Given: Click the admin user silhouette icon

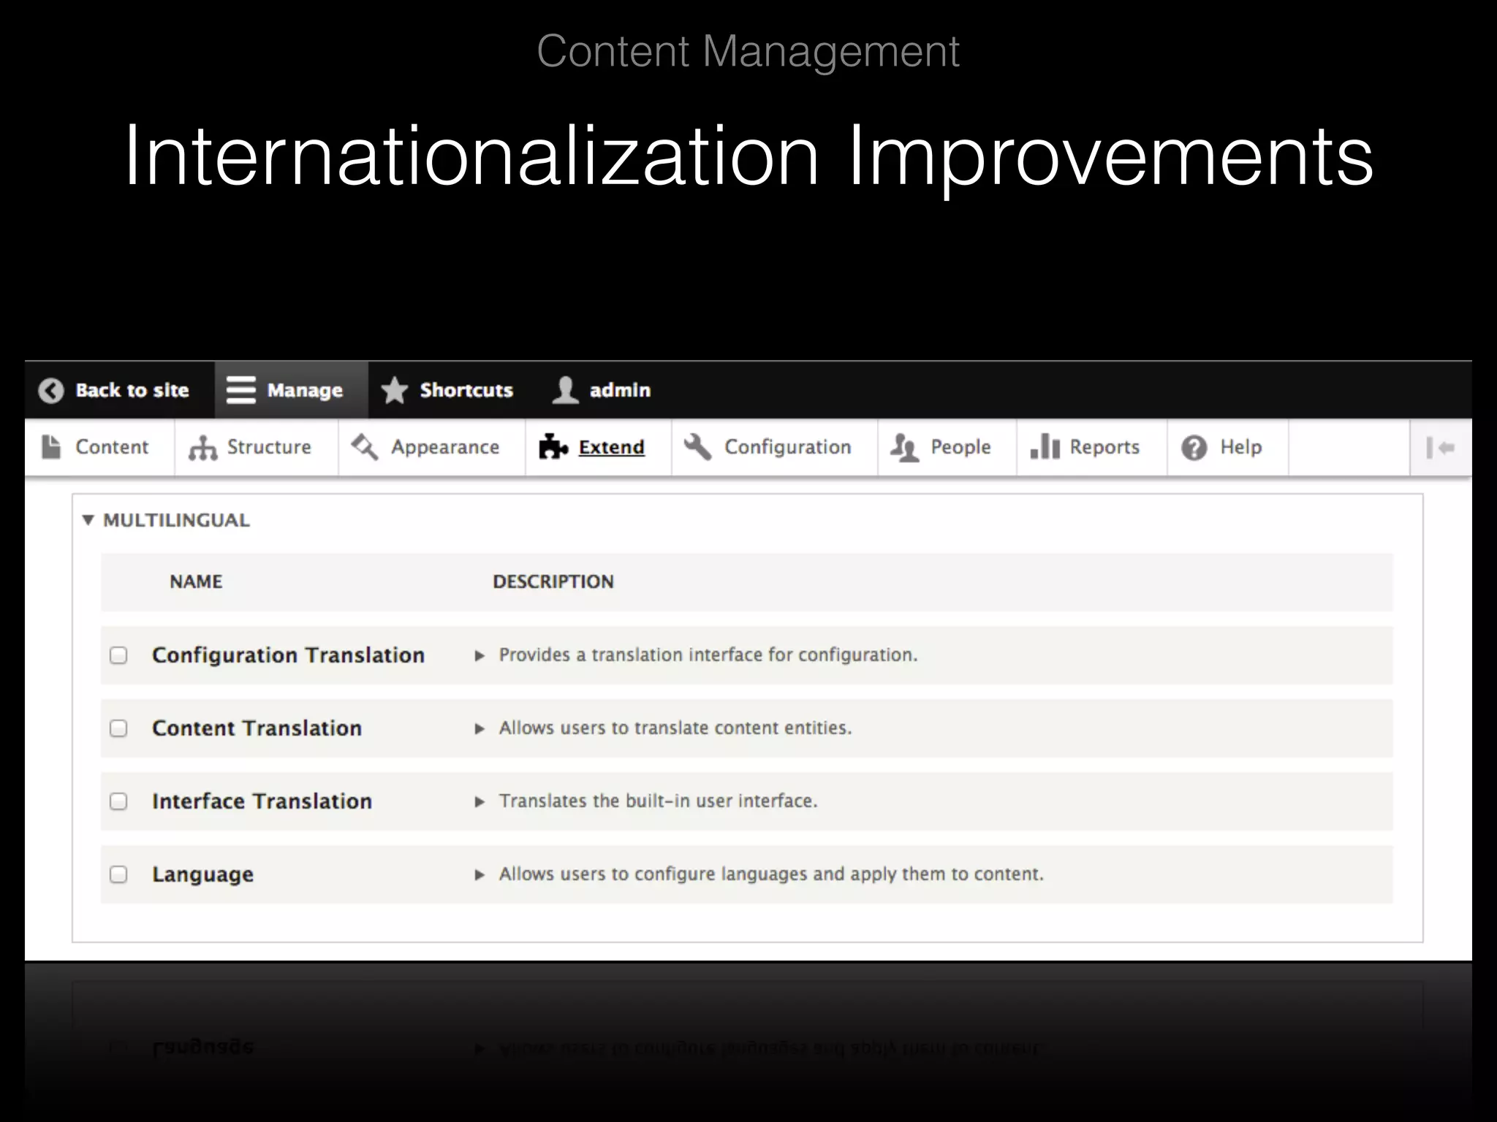Looking at the screenshot, I should (x=565, y=390).
